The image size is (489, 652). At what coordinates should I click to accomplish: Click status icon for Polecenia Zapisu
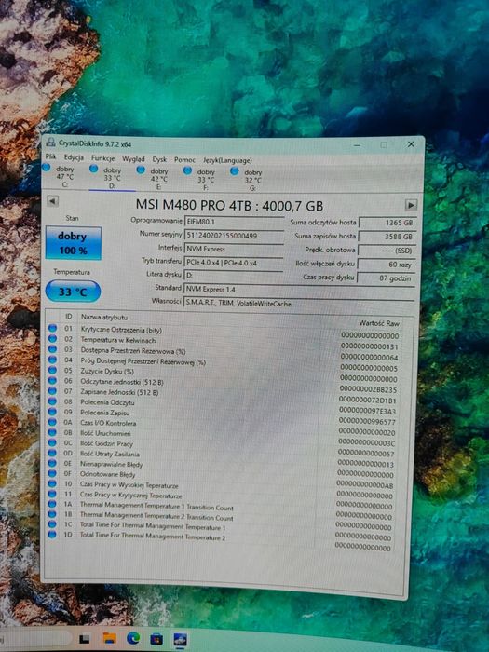pos(52,412)
